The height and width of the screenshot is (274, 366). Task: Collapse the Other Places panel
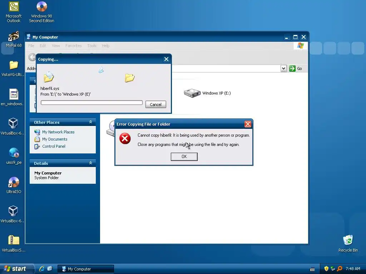click(x=90, y=122)
